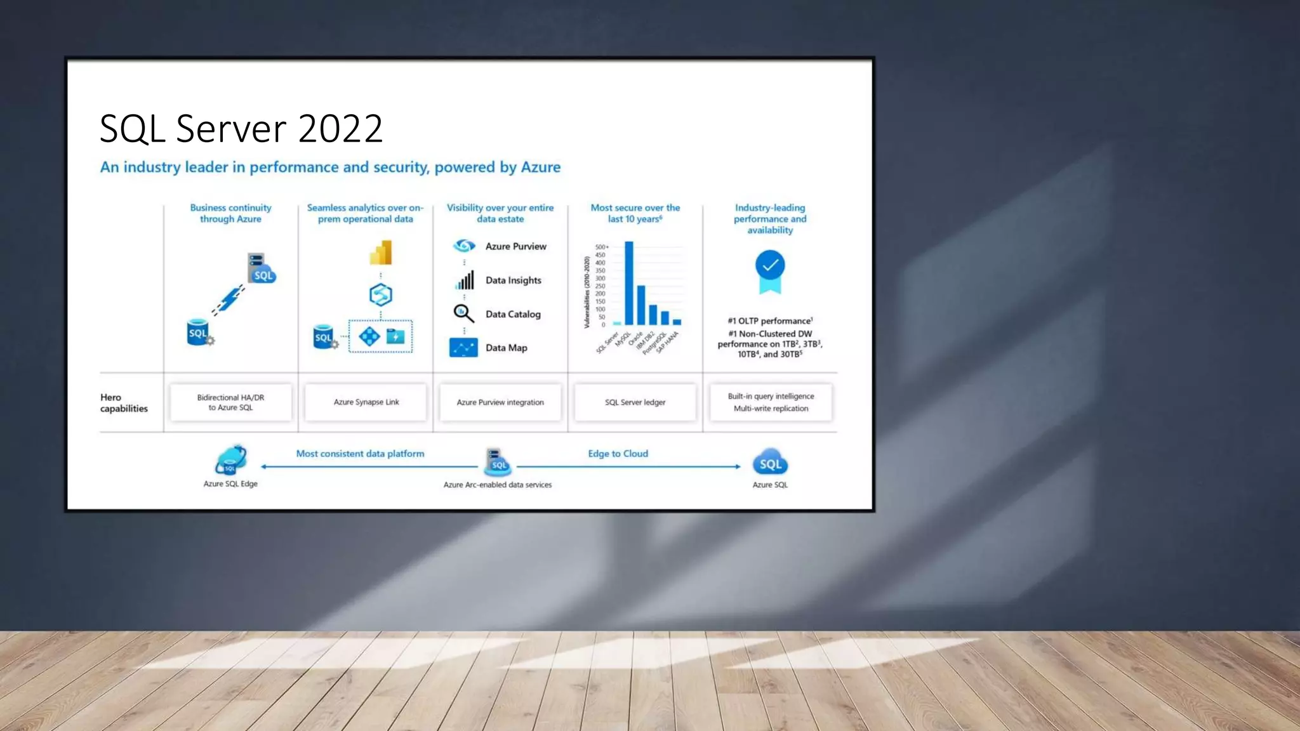The height and width of the screenshot is (731, 1300).
Task: Click the Data Map label
Action: coord(506,348)
